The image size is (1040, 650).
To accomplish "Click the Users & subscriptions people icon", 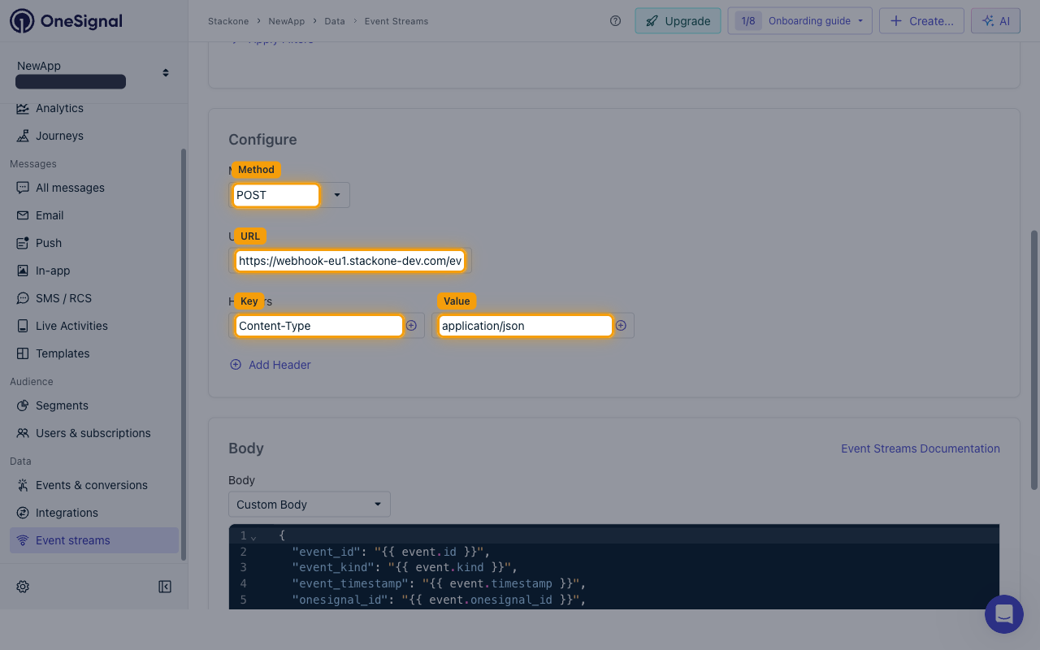I will (x=23, y=433).
